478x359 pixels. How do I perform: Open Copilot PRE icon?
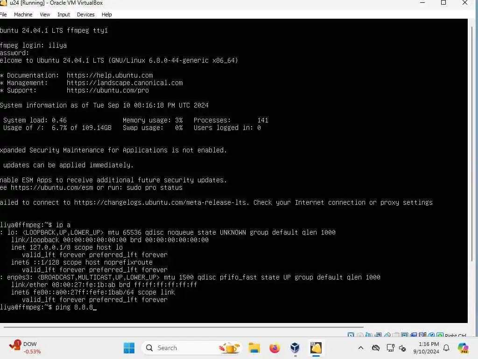tap(463, 348)
